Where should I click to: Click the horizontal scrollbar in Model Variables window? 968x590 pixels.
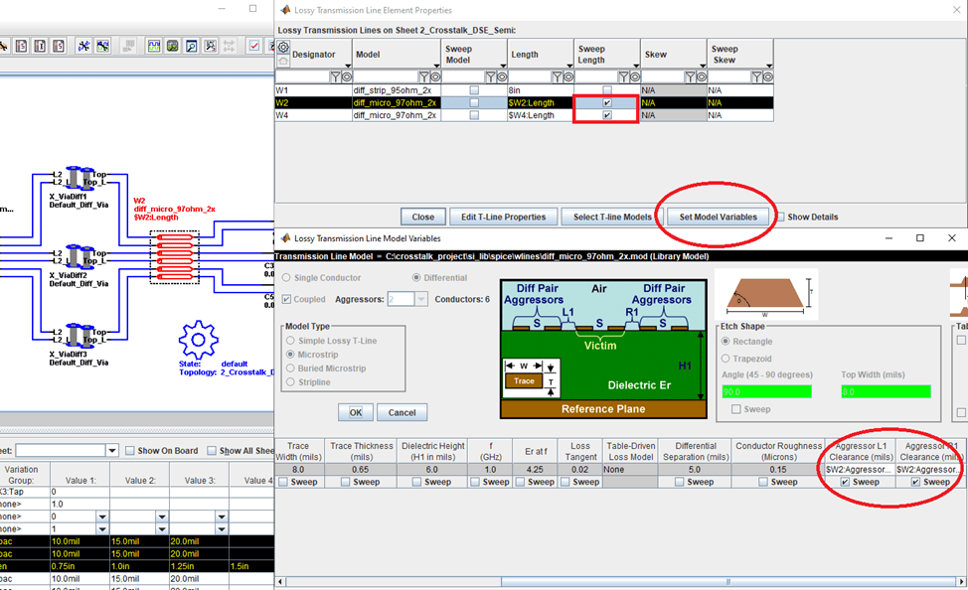(620, 581)
